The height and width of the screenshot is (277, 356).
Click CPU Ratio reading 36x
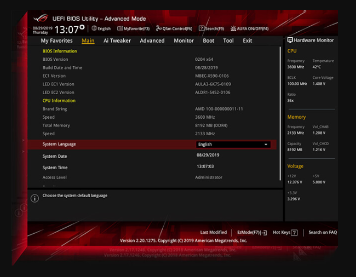pos(291,101)
